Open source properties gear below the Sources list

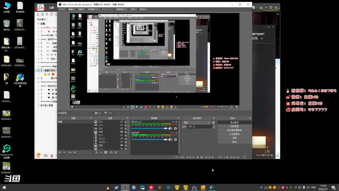pyautogui.click(x=106, y=152)
